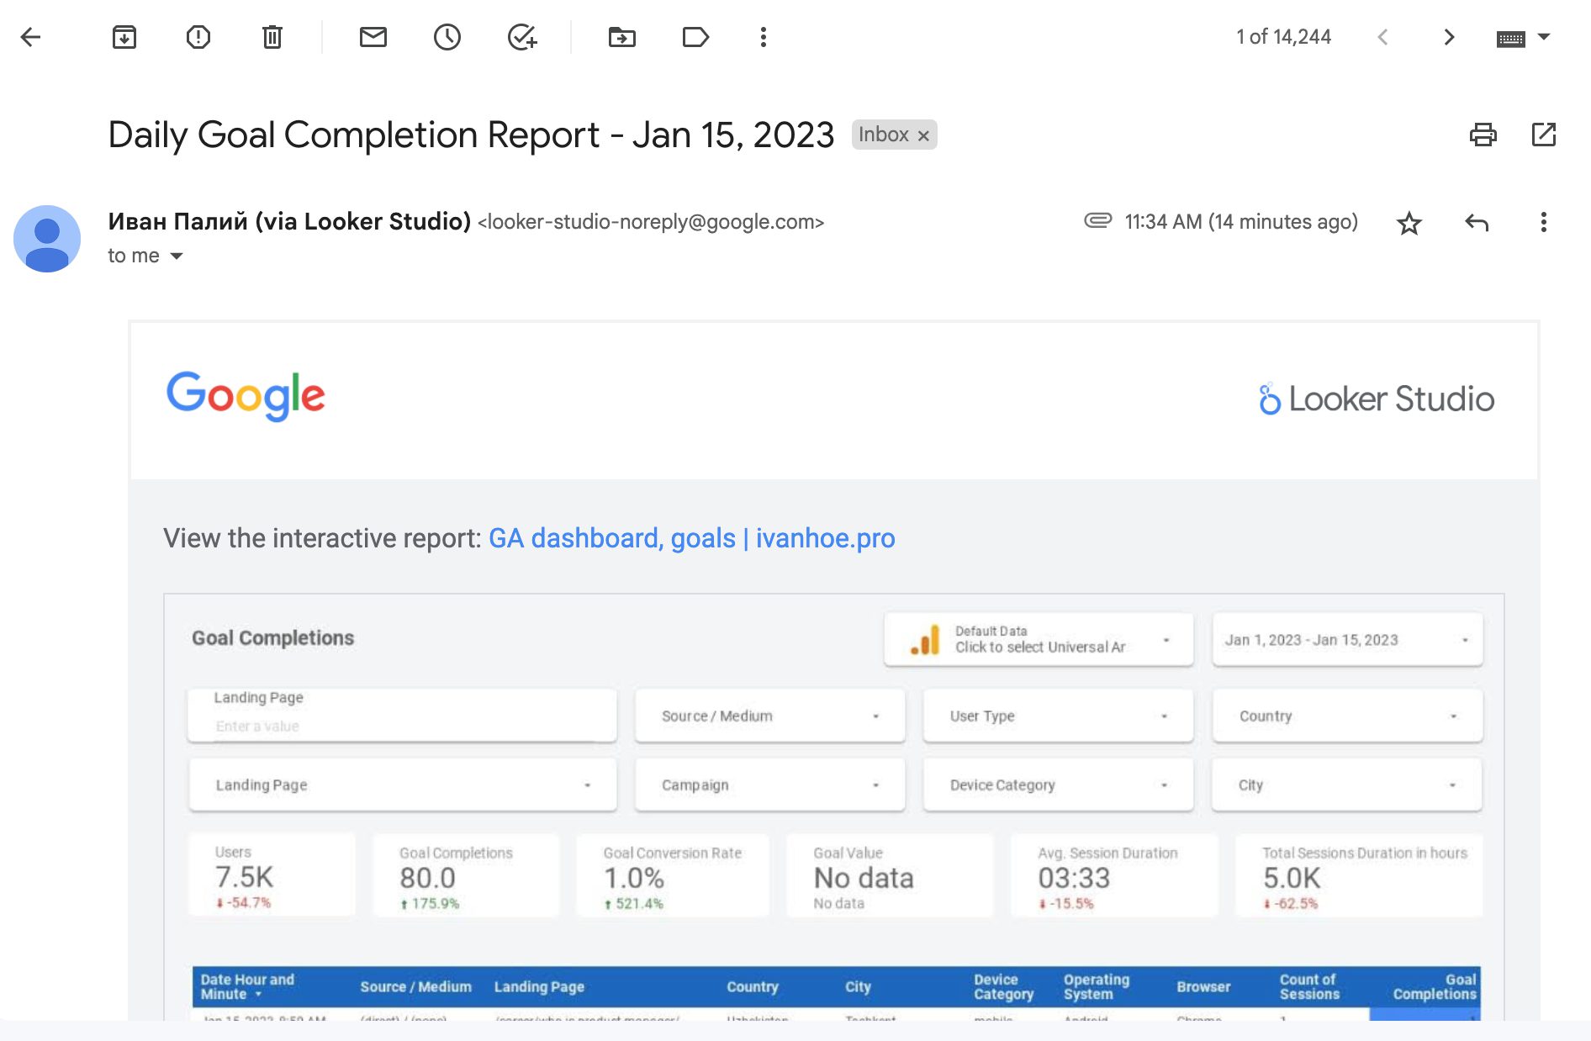Report this email as spam
This screenshot has width=1591, height=1041.
198,37
